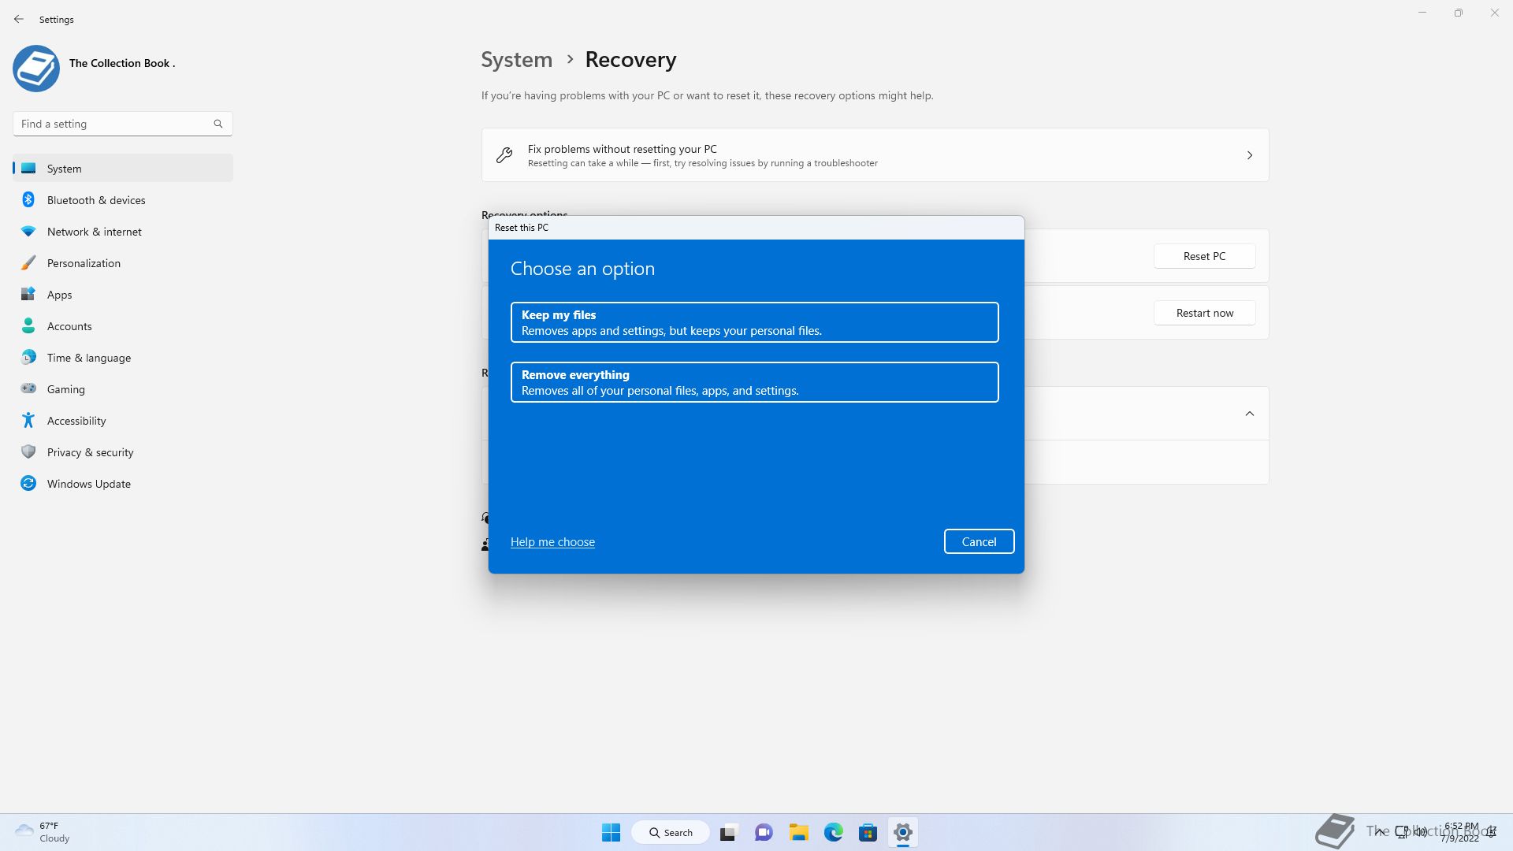Click System in breadcrumb
This screenshot has width=1513, height=851.
click(x=516, y=60)
